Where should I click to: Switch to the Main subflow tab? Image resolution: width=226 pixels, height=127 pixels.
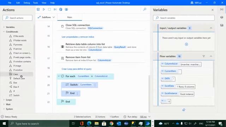click(70, 17)
